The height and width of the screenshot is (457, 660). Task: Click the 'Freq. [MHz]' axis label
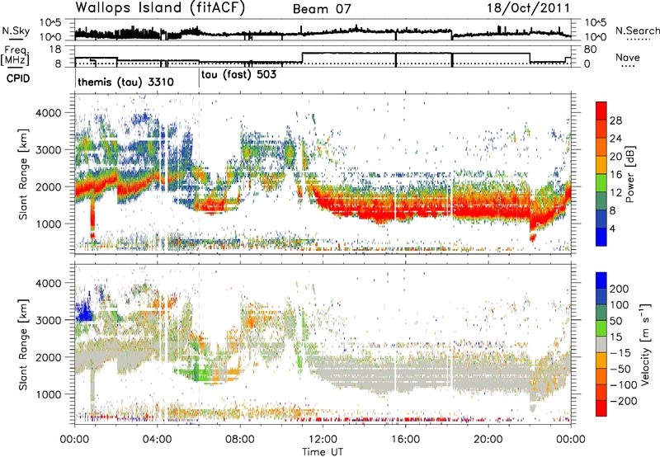click(15, 55)
